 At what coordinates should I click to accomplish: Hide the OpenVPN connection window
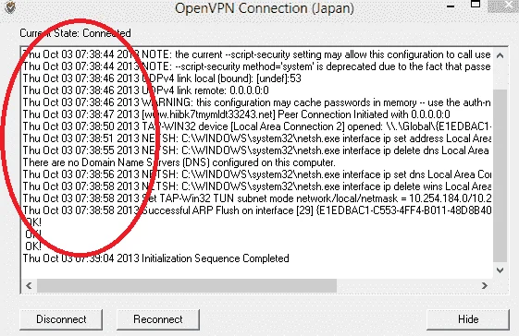click(x=468, y=319)
